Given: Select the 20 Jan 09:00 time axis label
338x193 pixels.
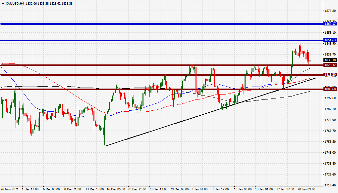Looking at the screenshot, I should click(x=307, y=189).
